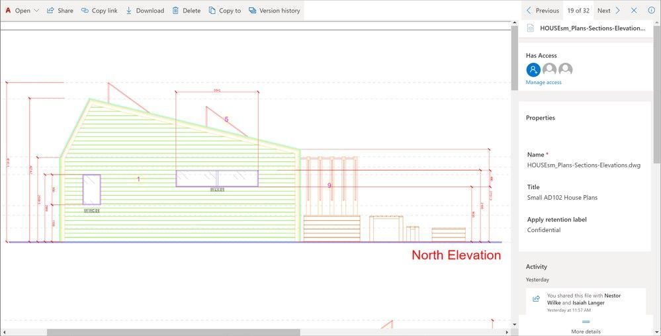Image resolution: width=661 pixels, height=336 pixels.
Task: Click the Copy to icon
Action: 212,11
